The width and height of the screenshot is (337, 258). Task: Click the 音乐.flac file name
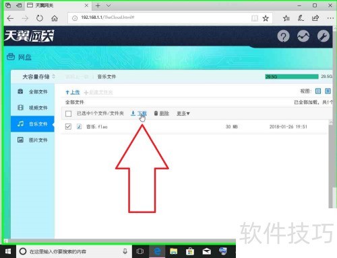pyautogui.click(x=97, y=127)
